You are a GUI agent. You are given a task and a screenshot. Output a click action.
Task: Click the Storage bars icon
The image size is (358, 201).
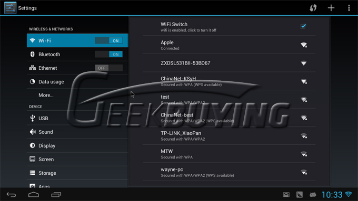tap(33, 173)
